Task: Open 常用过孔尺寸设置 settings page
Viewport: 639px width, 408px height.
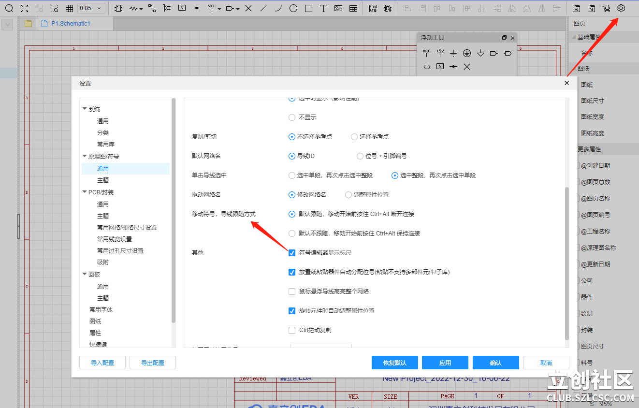Action: [120, 251]
